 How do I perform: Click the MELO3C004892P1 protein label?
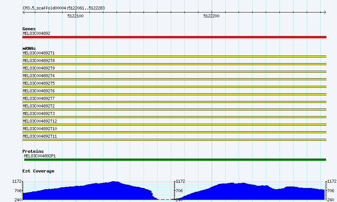[40, 156]
